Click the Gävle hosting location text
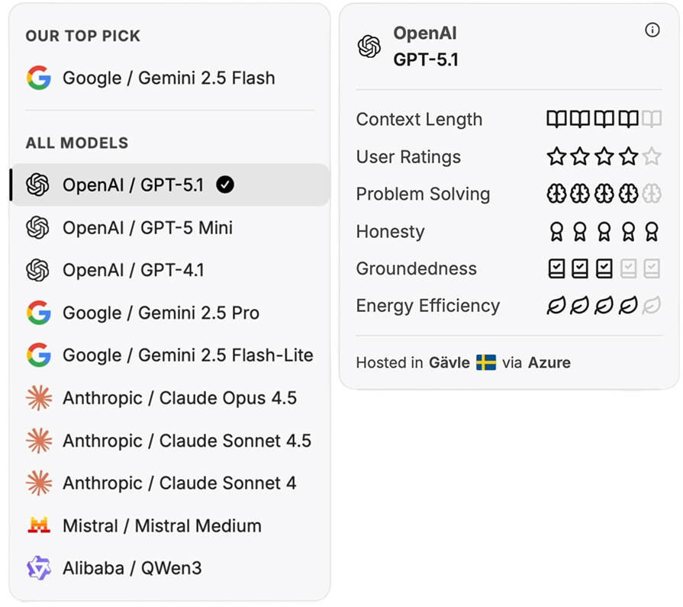 449,363
